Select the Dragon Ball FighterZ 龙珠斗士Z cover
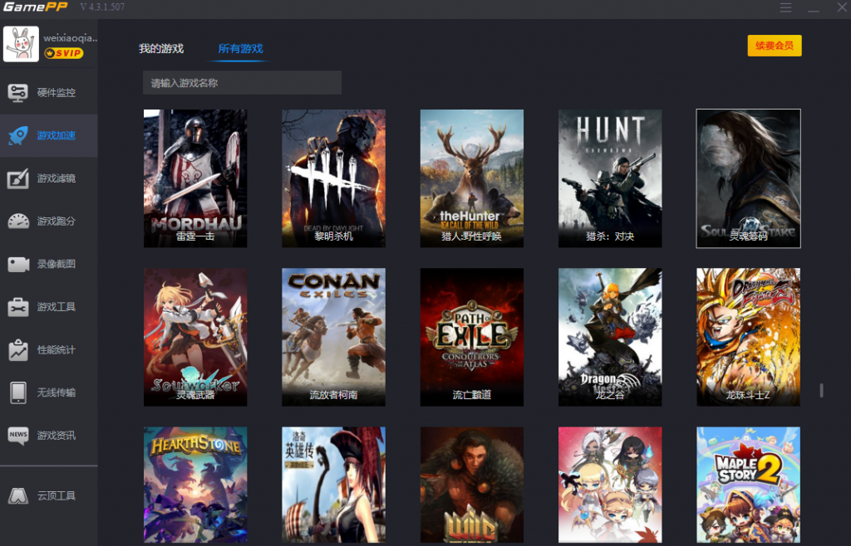Screen dimensions: 851x546 click(x=749, y=338)
